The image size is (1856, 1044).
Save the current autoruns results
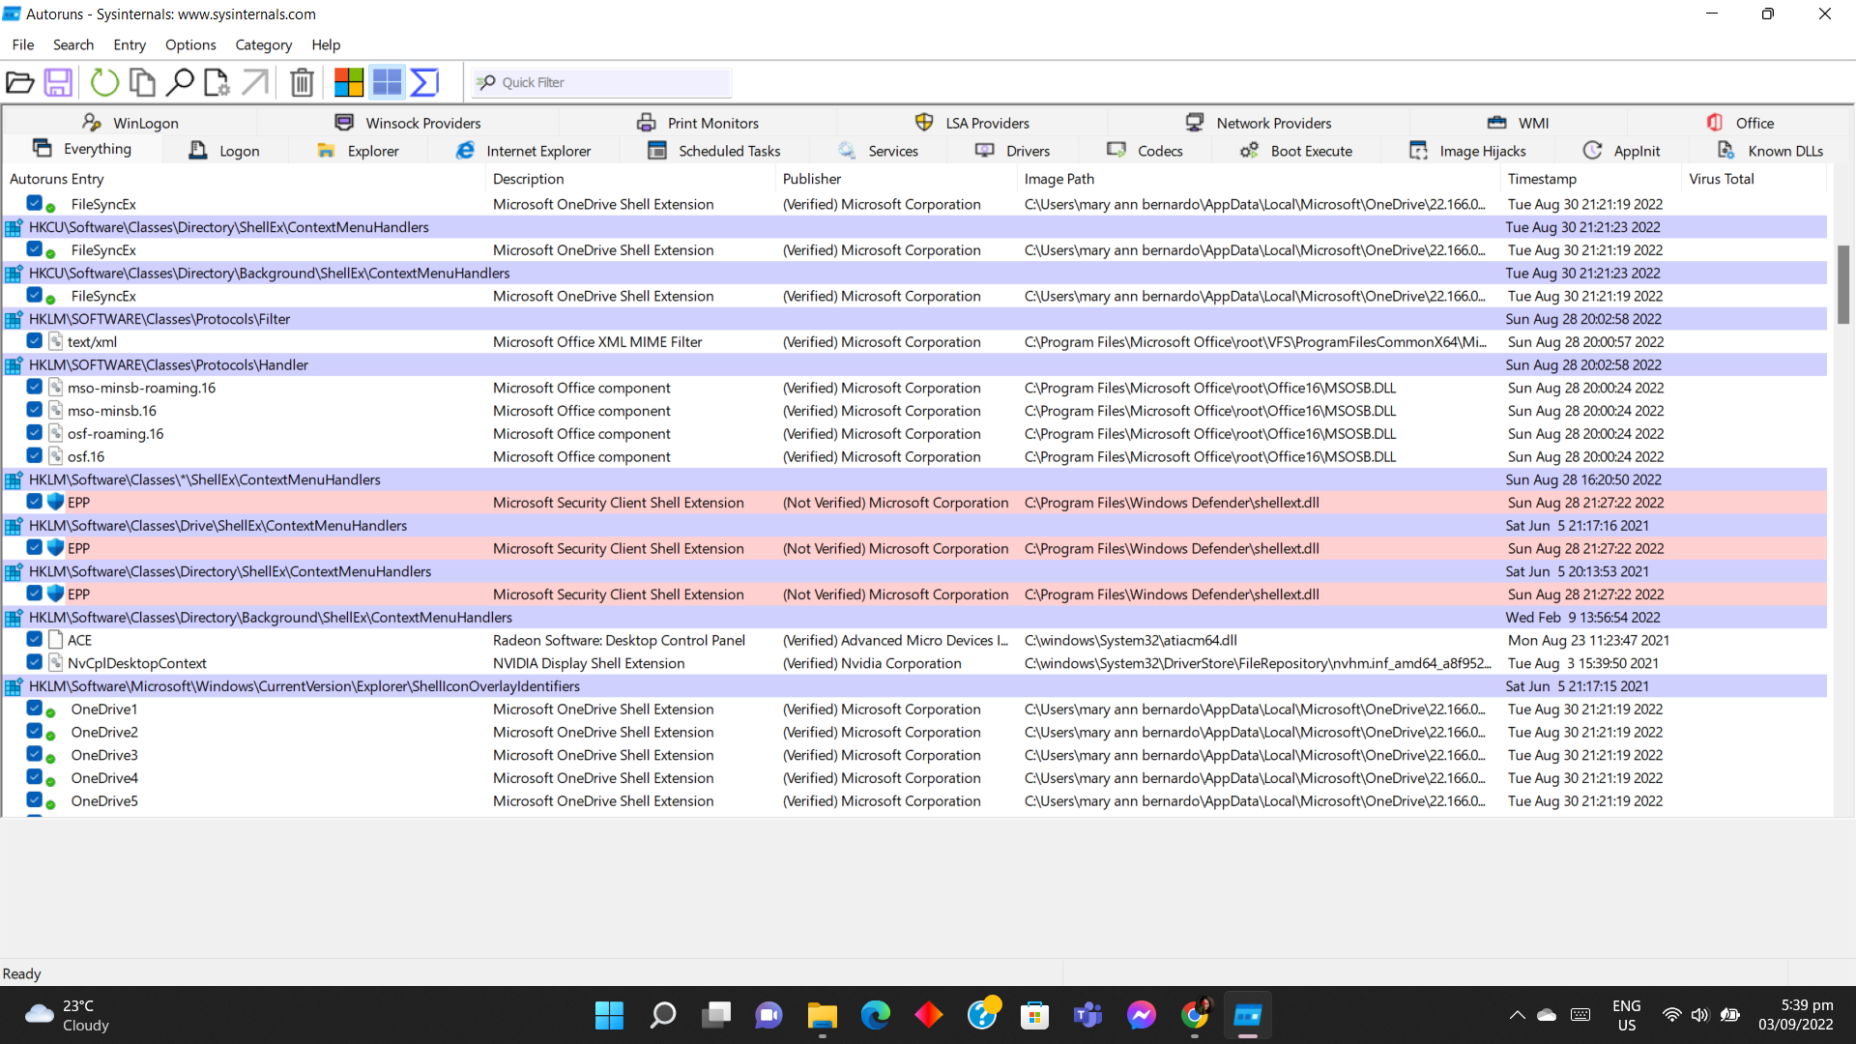pyautogui.click(x=58, y=82)
